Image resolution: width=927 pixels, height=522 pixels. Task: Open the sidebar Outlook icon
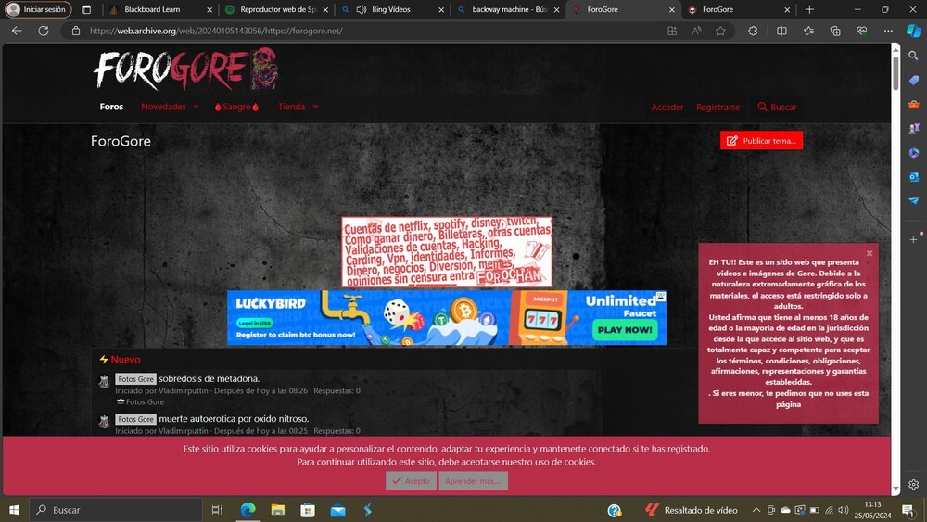click(x=913, y=177)
